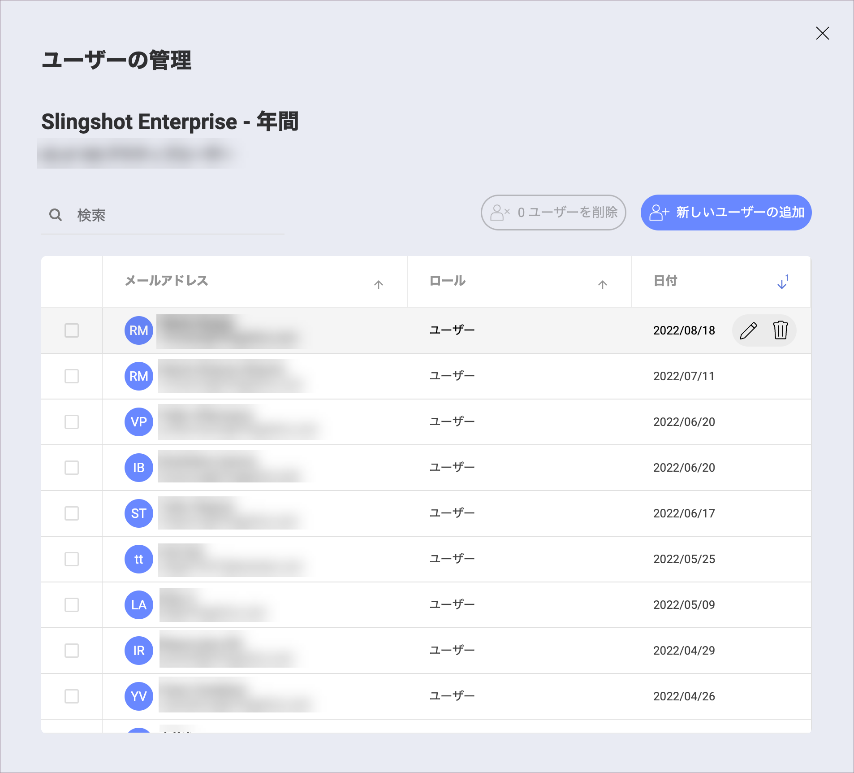The height and width of the screenshot is (773, 854).
Task: Click ユーザー role in IR row
Action: click(452, 651)
